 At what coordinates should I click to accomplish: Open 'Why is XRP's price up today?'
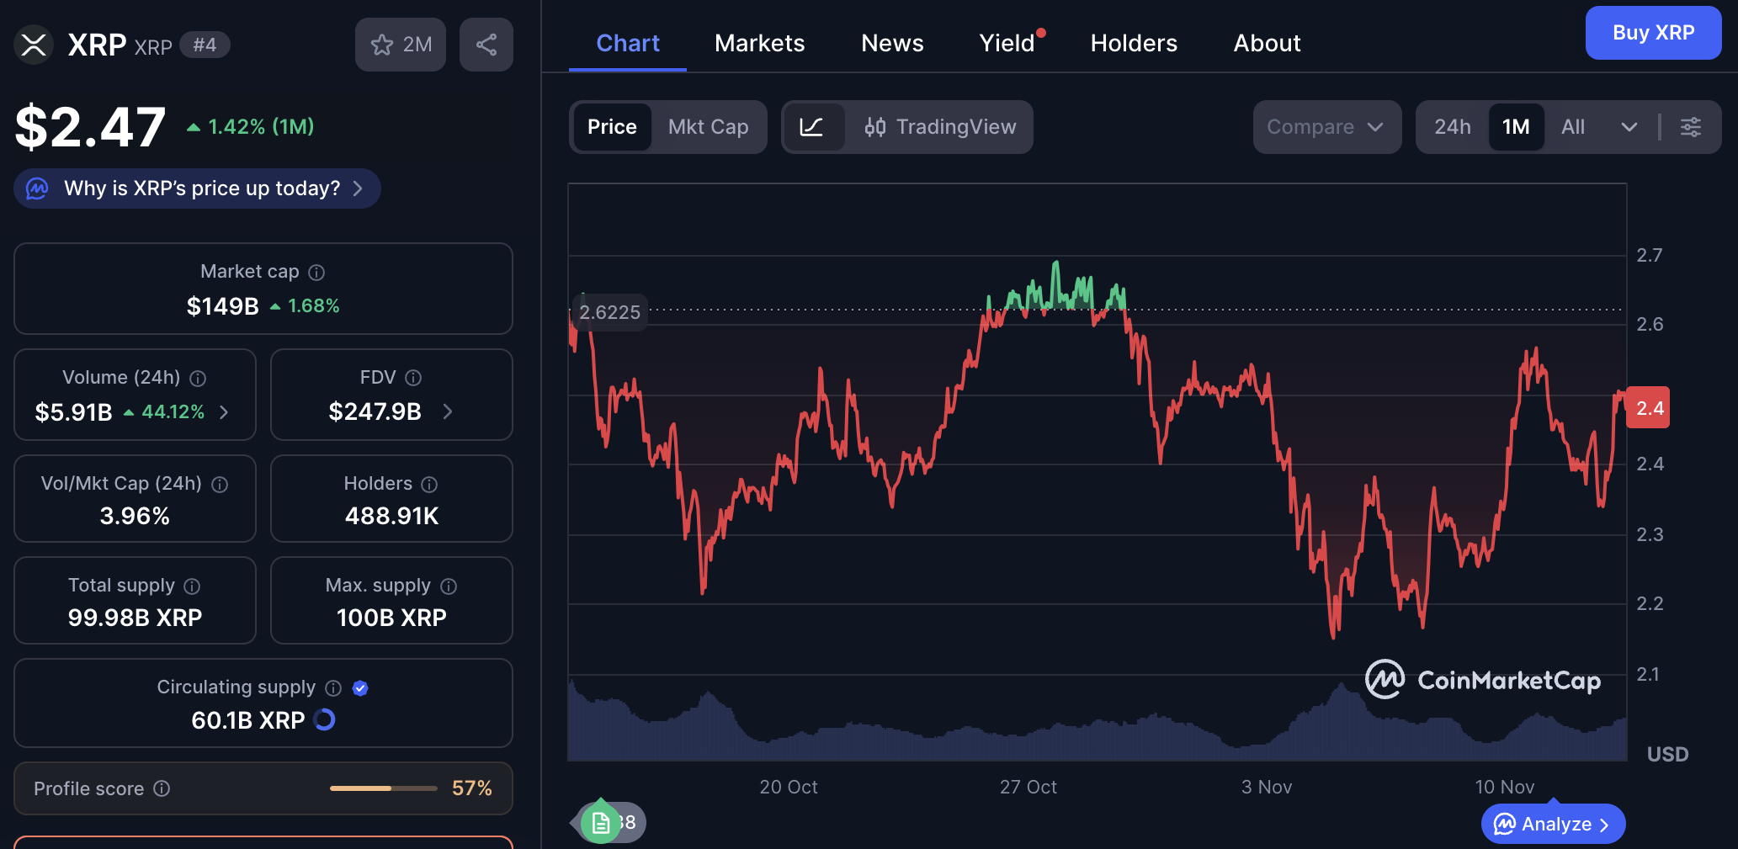(197, 188)
